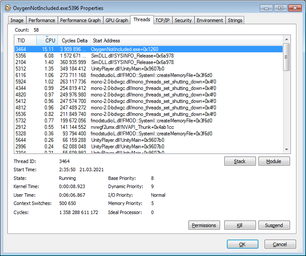Open the Stack view for the thread

click(240, 161)
